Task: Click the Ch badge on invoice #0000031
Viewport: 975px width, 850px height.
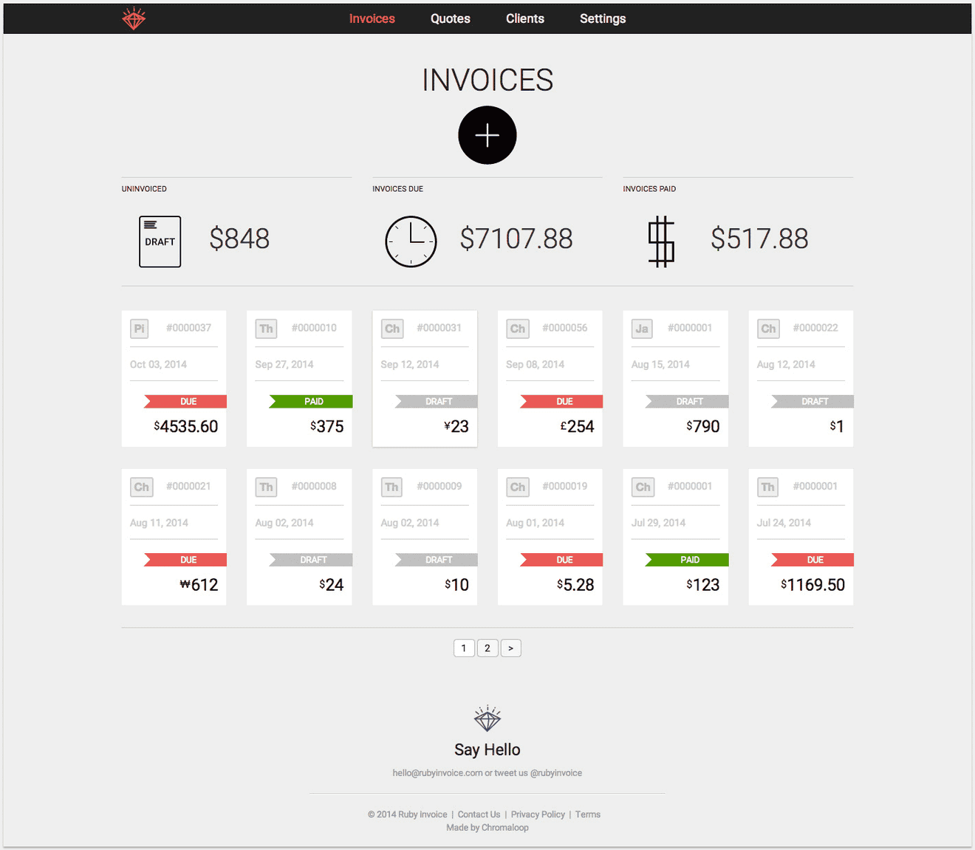Action: pyautogui.click(x=392, y=329)
